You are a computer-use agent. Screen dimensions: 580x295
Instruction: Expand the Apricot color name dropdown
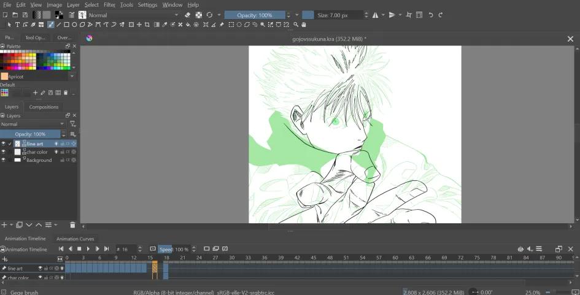(x=72, y=77)
